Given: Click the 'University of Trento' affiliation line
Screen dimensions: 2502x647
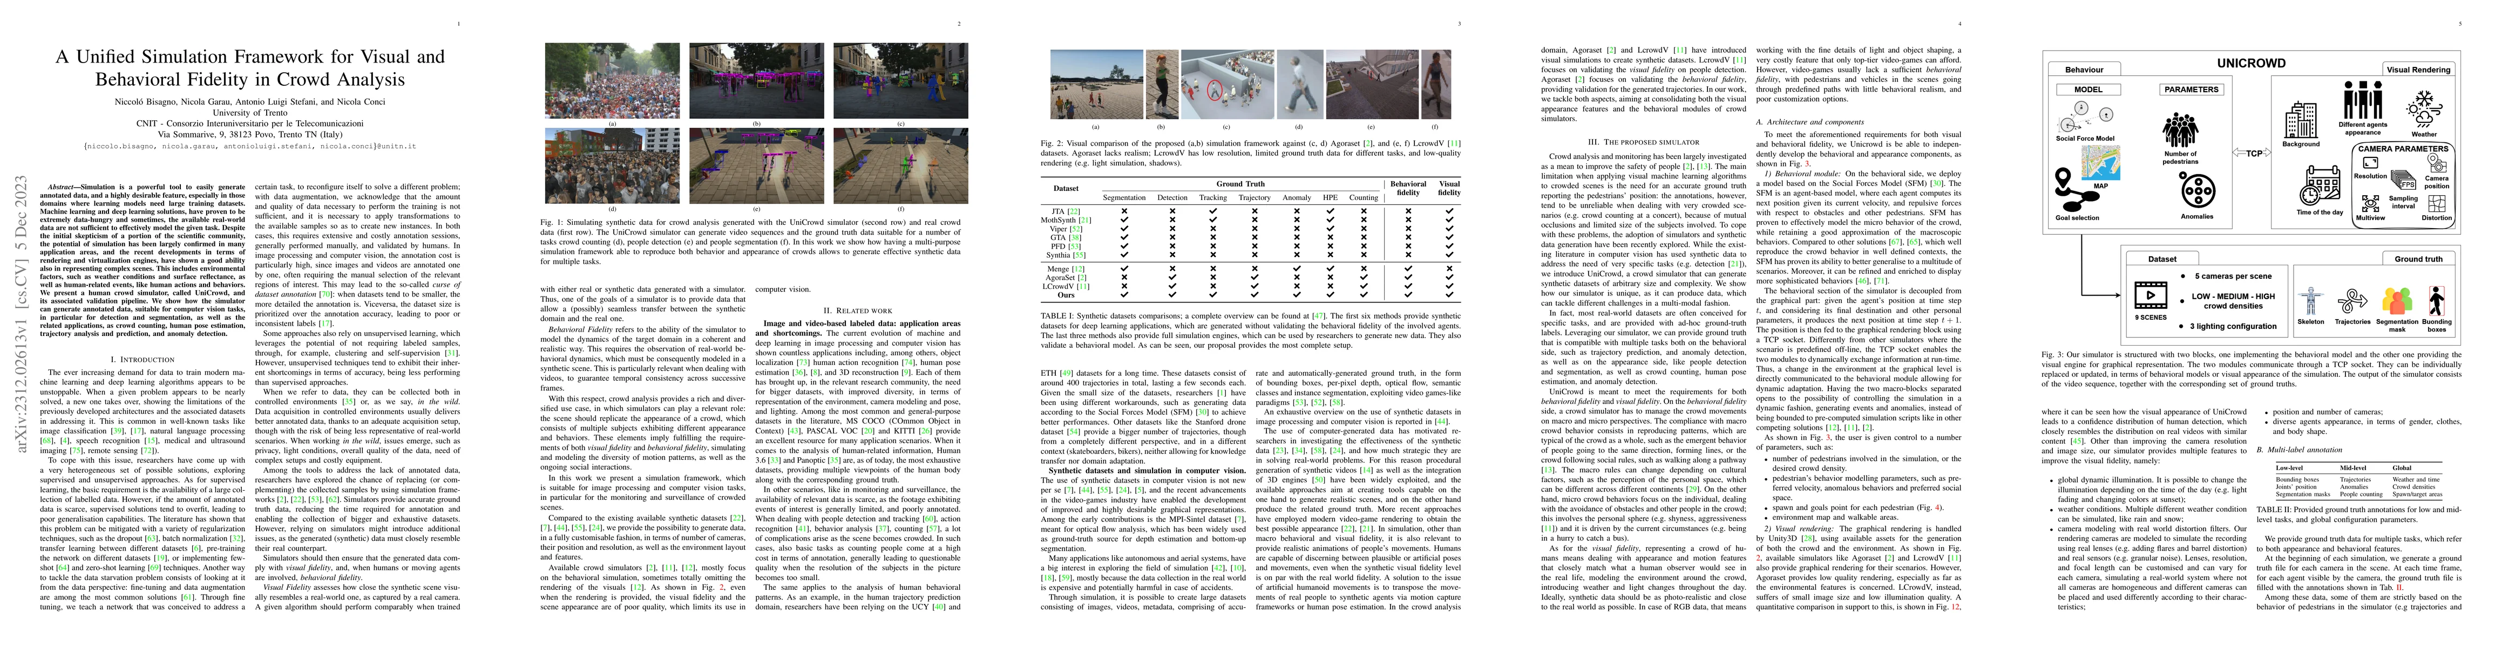Looking at the screenshot, I should point(249,113).
